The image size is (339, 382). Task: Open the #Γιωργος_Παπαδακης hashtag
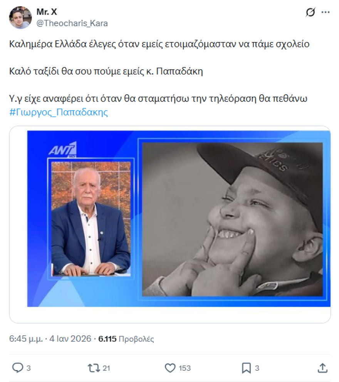pos(59,112)
